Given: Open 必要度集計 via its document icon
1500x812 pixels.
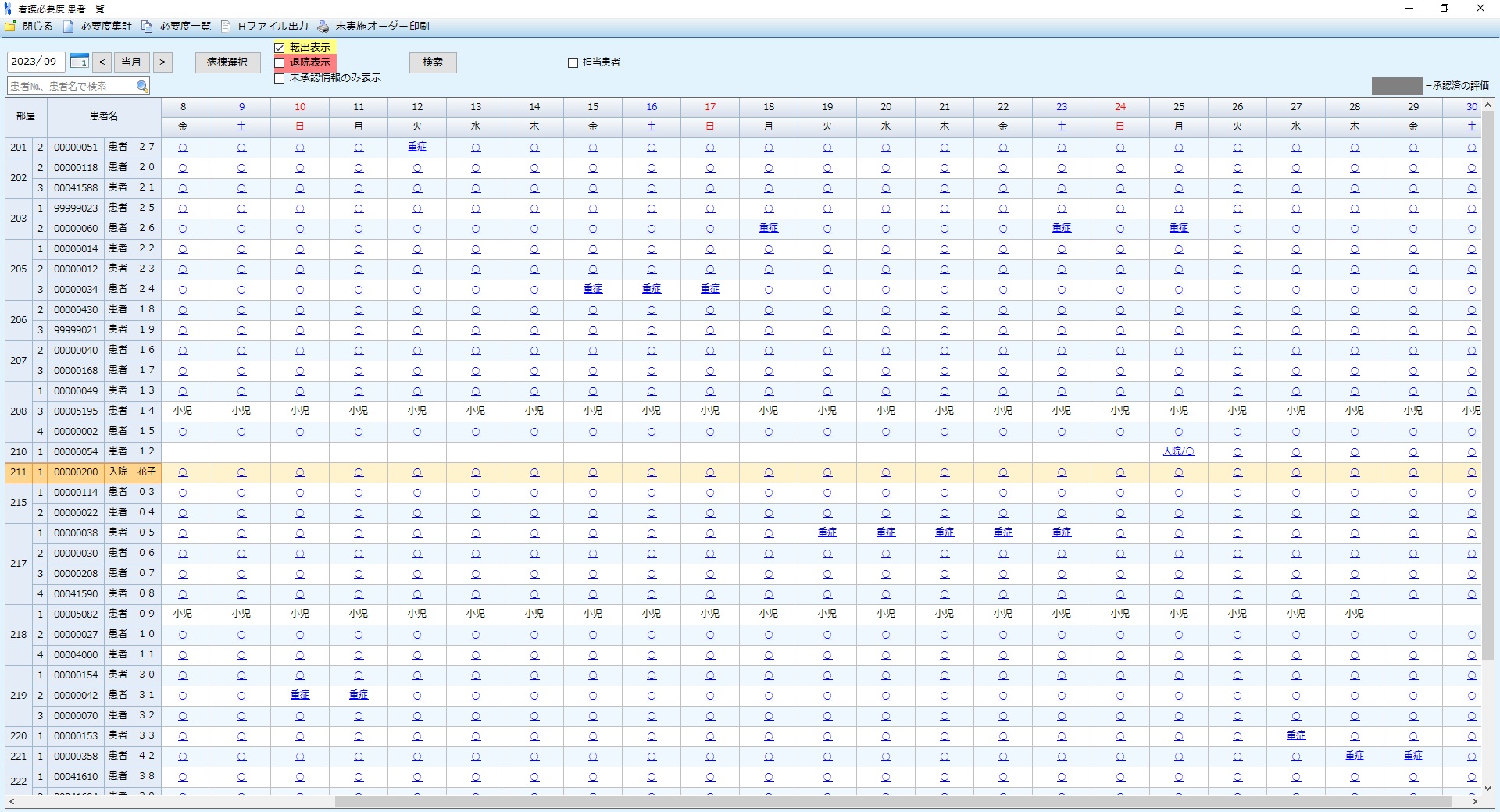Looking at the screenshot, I should click(x=69, y=27).
